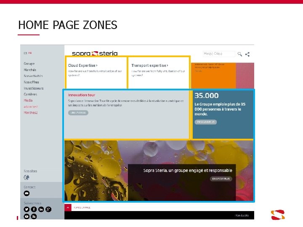Click the search magnifier icon
This screenshot has height=227, width=303.
click(x=239, y=54)
